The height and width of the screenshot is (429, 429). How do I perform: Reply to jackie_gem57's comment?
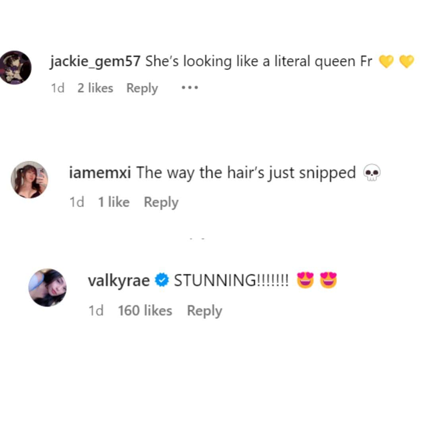click(x=142, y=88)
